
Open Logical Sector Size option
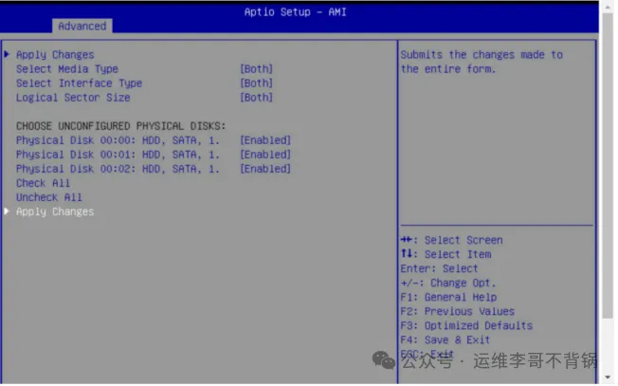click(x=73, y=98)
